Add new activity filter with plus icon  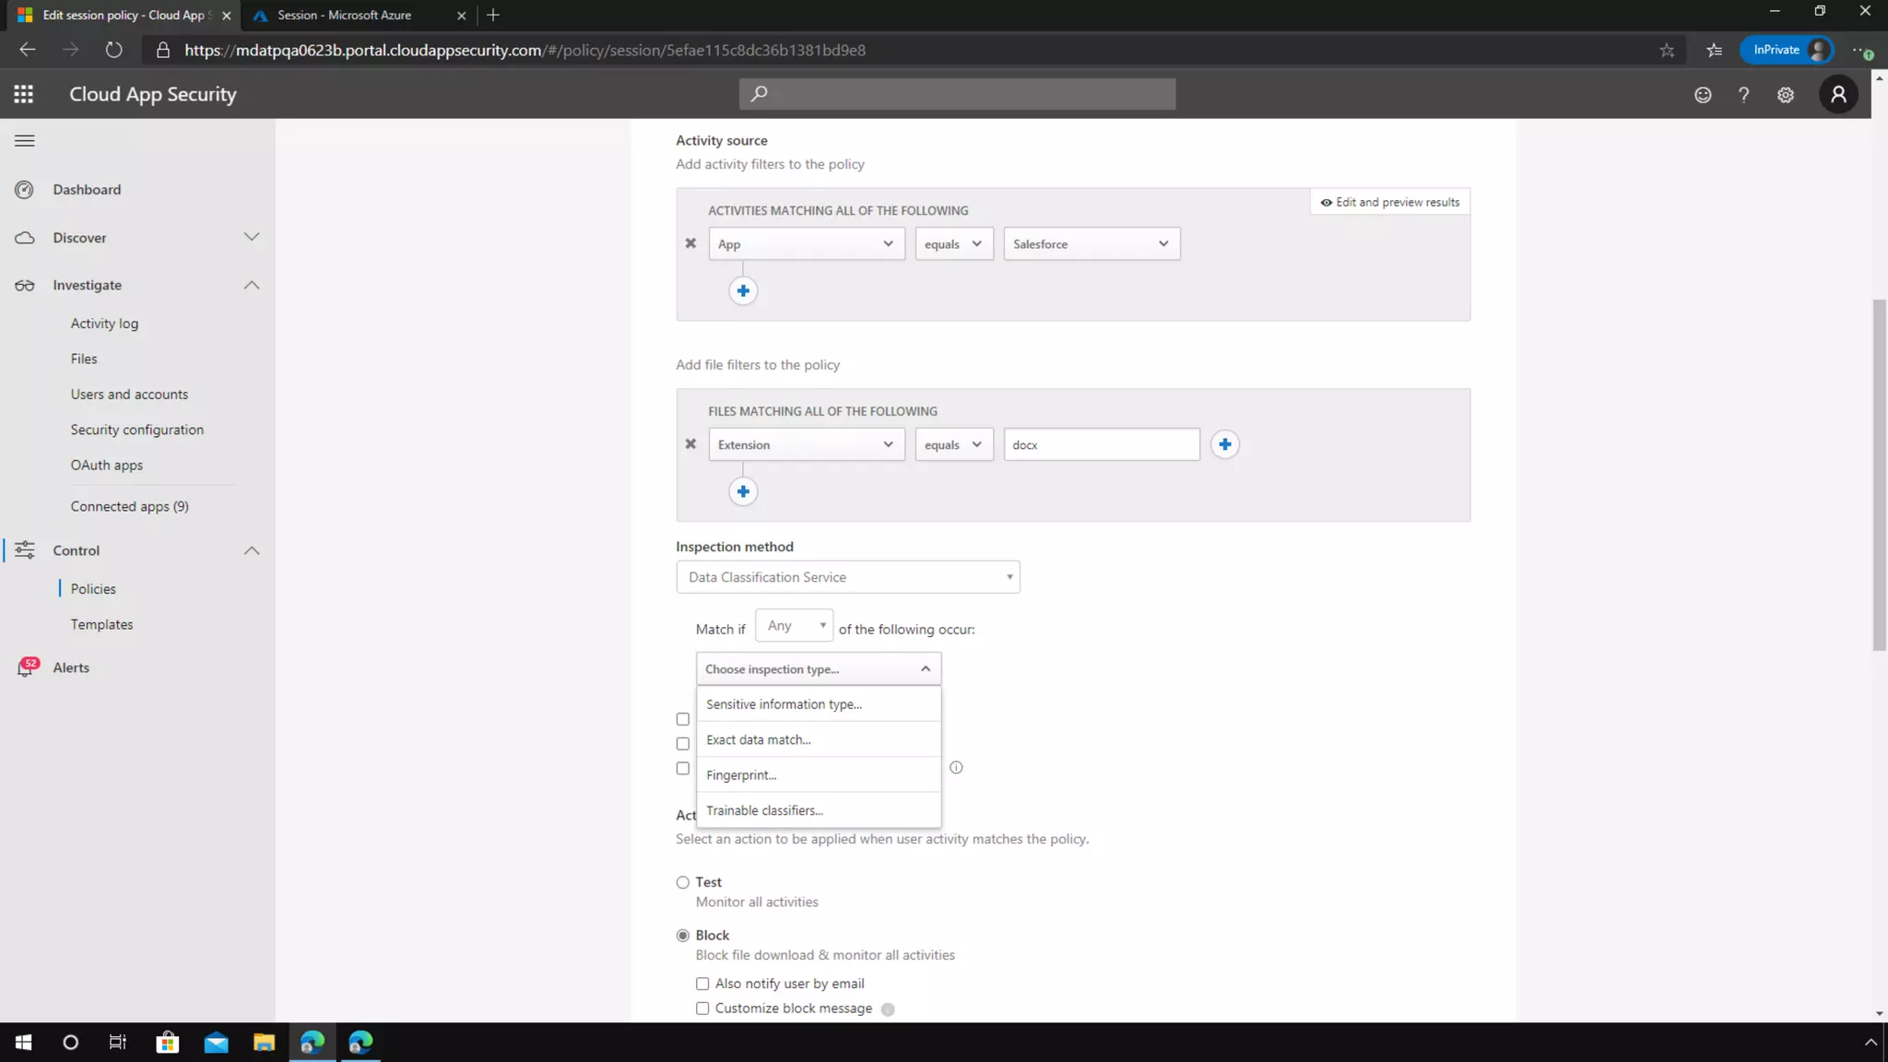(743, 291)
